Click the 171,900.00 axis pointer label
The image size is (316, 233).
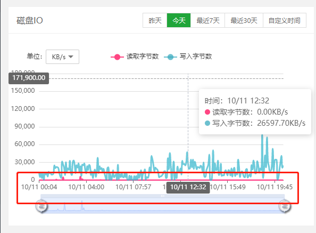[x=29, y=78]
